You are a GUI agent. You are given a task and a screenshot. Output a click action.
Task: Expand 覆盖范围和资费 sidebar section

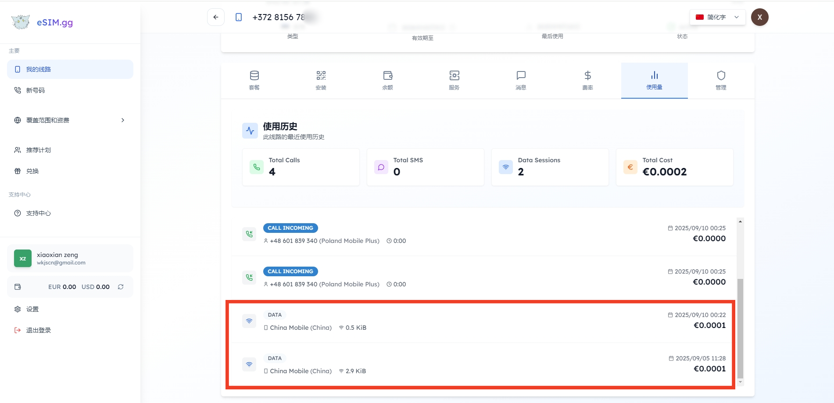pyautogui.click(x=70, y=120)
